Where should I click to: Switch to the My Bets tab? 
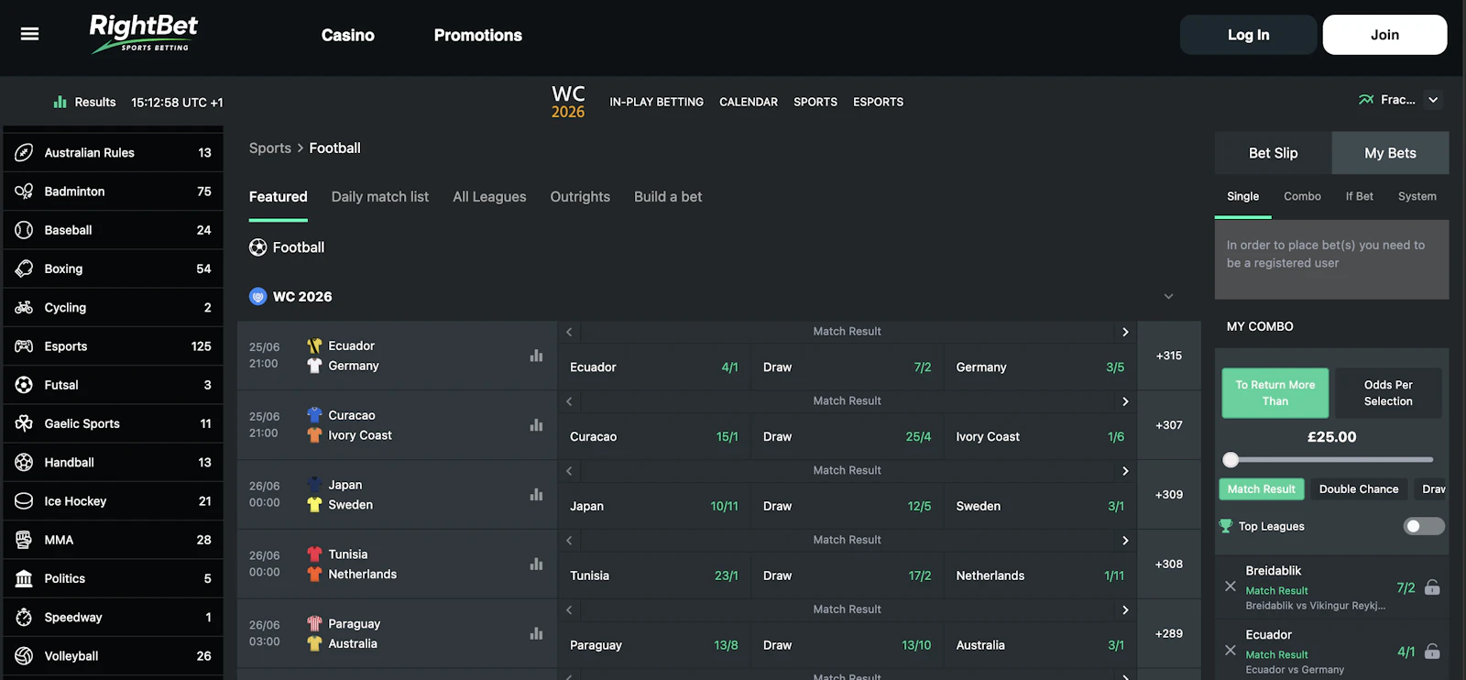tap(1390, 153)
